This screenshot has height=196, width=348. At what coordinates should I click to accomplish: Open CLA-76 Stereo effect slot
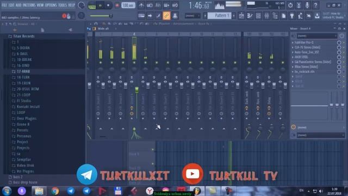[307, 47]
